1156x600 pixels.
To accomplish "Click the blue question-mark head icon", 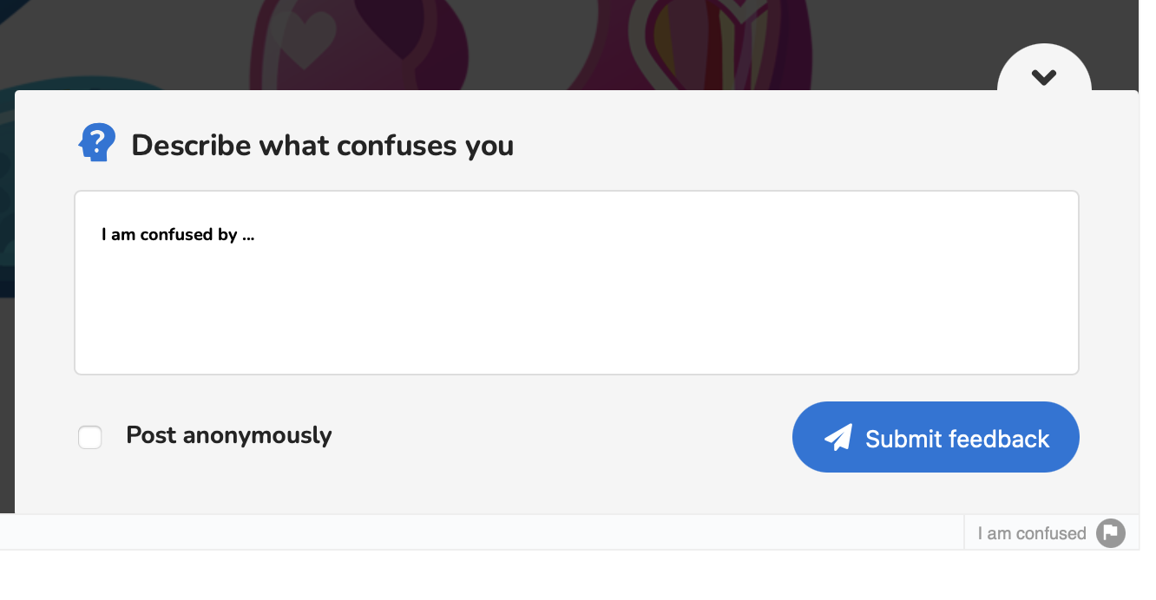I will click(97, 142).
